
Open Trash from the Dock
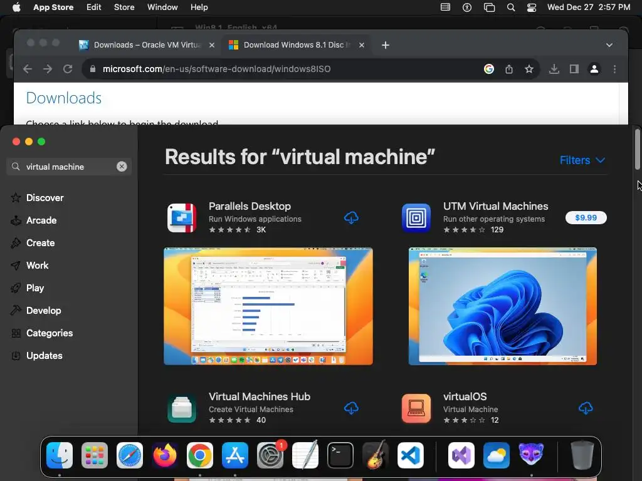pos(582,455)
